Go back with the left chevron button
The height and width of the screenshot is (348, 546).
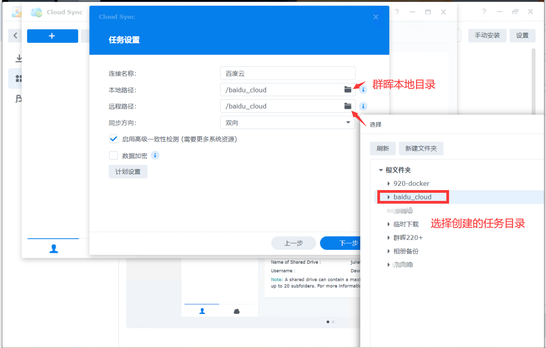click(x=15, y=36)
